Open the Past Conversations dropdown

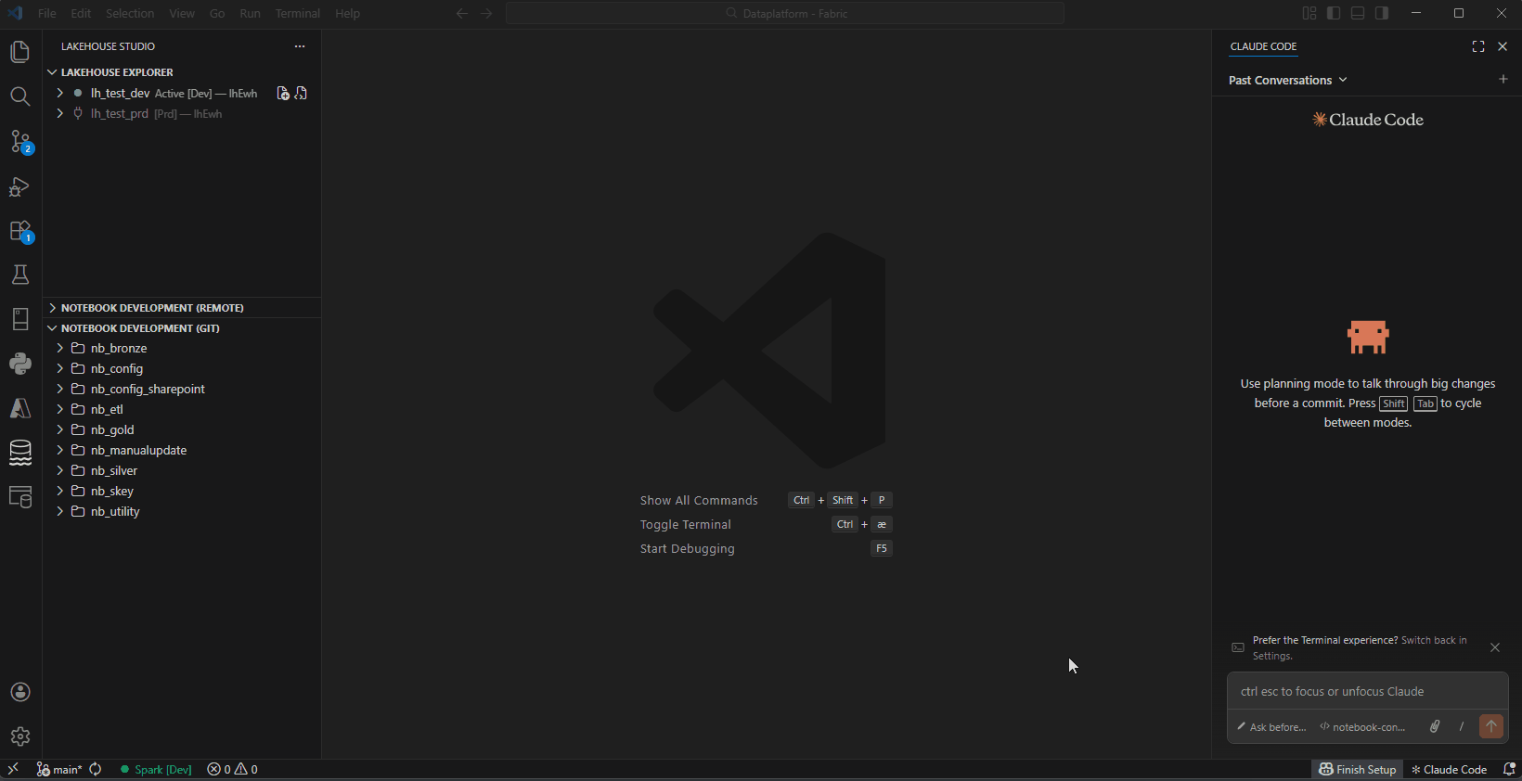(1287, 81)
